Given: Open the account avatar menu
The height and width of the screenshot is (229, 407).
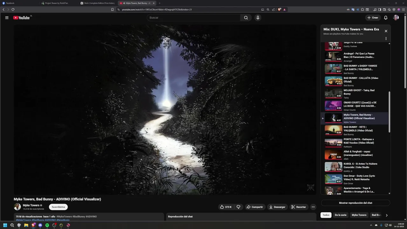Looking at the screenshot, I should tap(396, 18).
